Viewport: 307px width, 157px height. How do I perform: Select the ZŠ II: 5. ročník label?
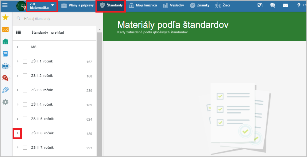42,119
